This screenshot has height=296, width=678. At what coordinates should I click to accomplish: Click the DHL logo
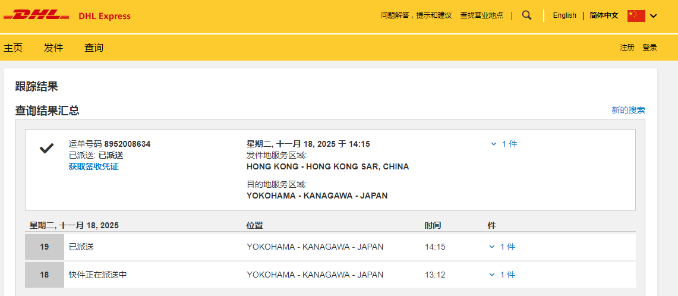(x=36, y=15)
